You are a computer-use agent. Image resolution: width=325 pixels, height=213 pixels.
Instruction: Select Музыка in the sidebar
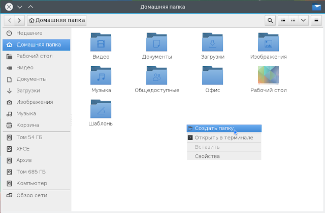[37, 114]
